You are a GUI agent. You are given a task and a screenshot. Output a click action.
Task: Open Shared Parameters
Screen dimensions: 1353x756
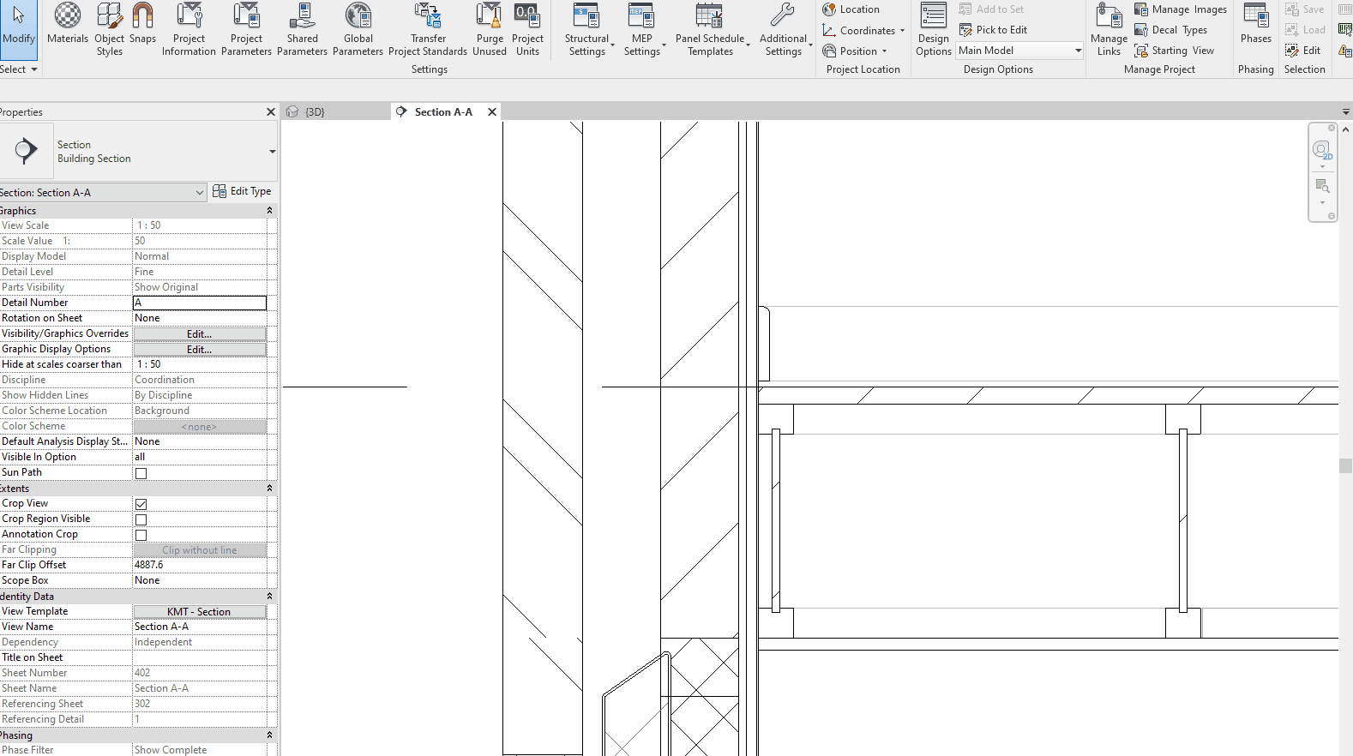point(302,29)
